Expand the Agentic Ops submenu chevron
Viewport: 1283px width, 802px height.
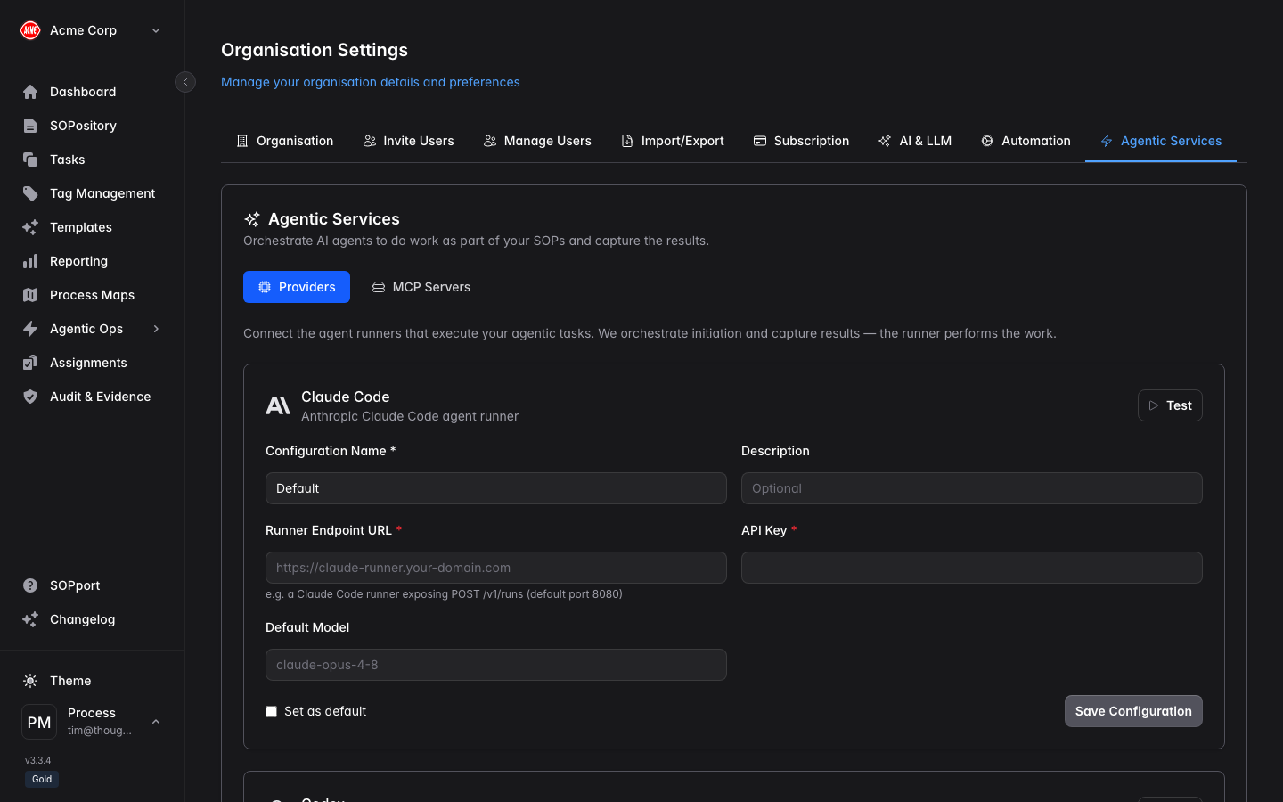(x=156, y=329)
